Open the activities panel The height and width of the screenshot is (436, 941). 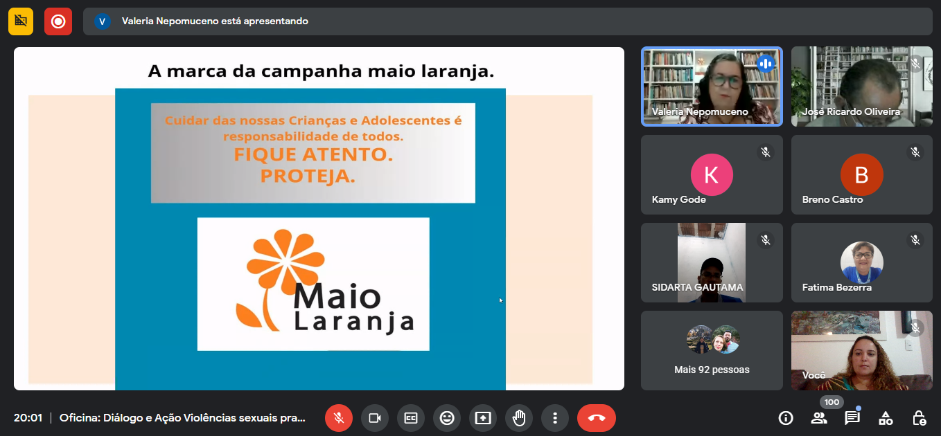click(886, 418)
